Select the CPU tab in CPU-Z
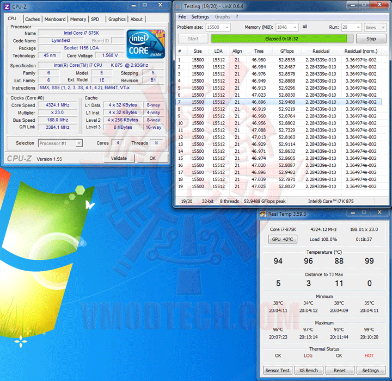This screenshot has height=381, width=392. 12,18
